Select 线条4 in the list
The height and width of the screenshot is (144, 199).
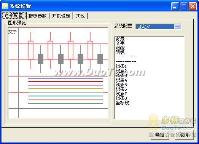(x=121, y=80)
